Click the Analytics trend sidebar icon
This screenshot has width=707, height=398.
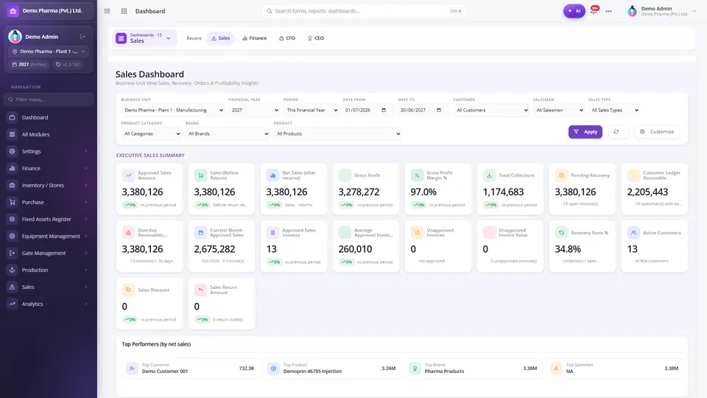coord(13,304)
